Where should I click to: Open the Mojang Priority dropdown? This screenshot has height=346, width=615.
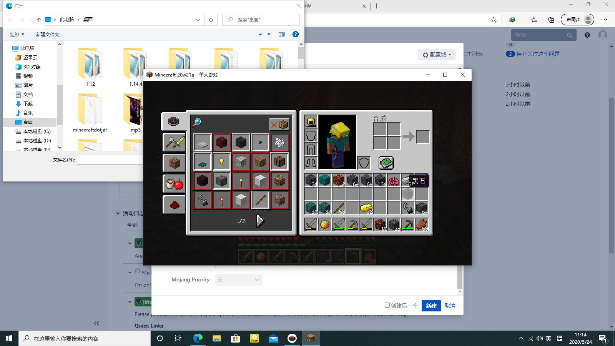tap(239, 280)
